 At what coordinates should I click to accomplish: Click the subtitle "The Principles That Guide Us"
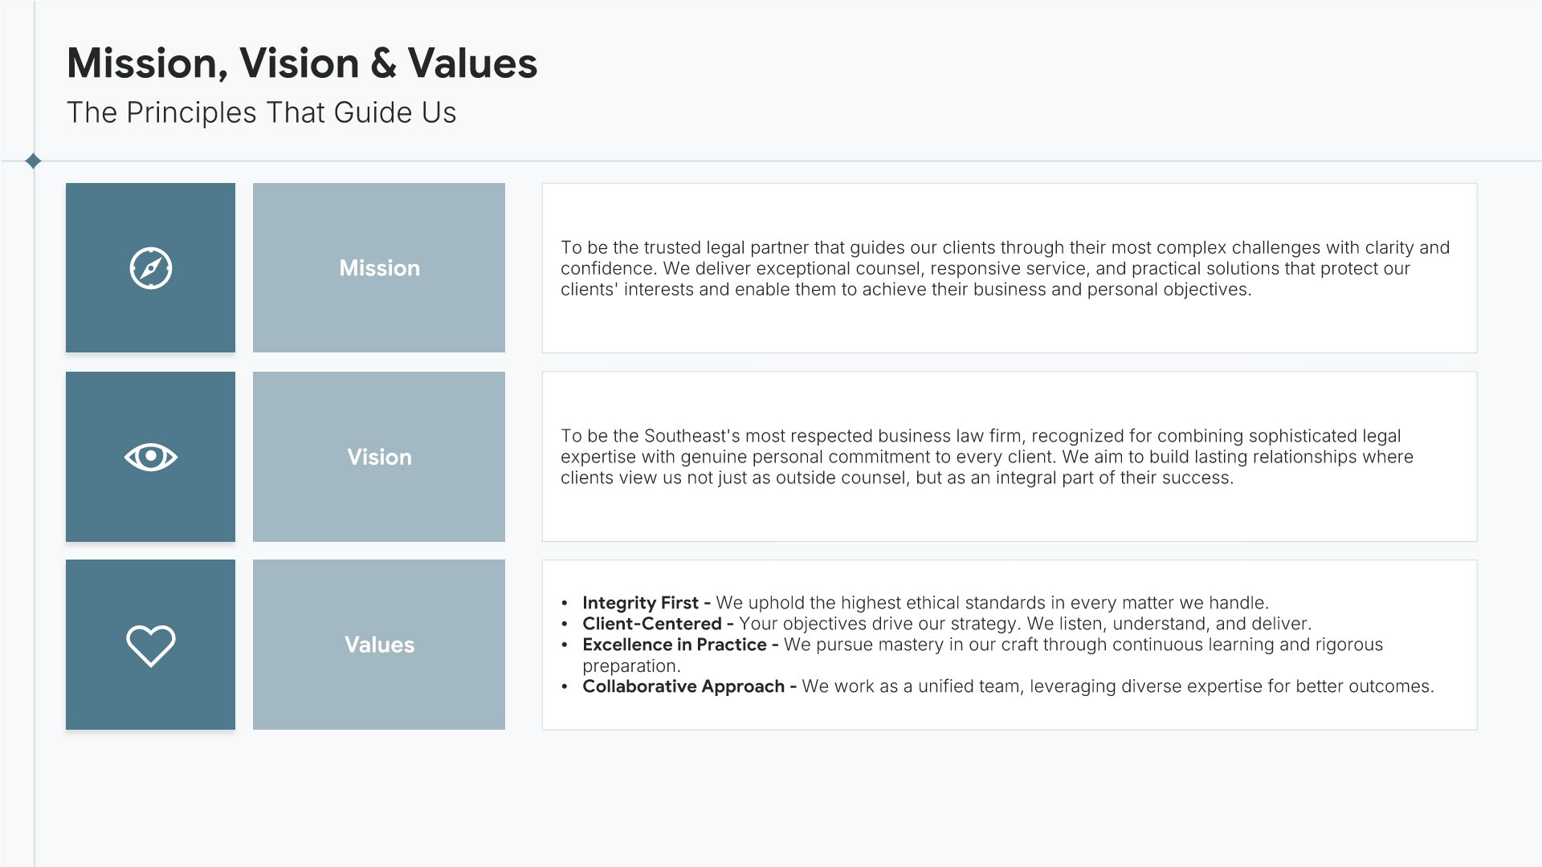click(x=261, y=113)
